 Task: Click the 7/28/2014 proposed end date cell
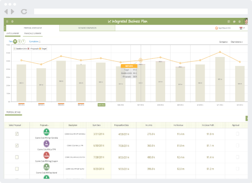(x=124, y=146)
